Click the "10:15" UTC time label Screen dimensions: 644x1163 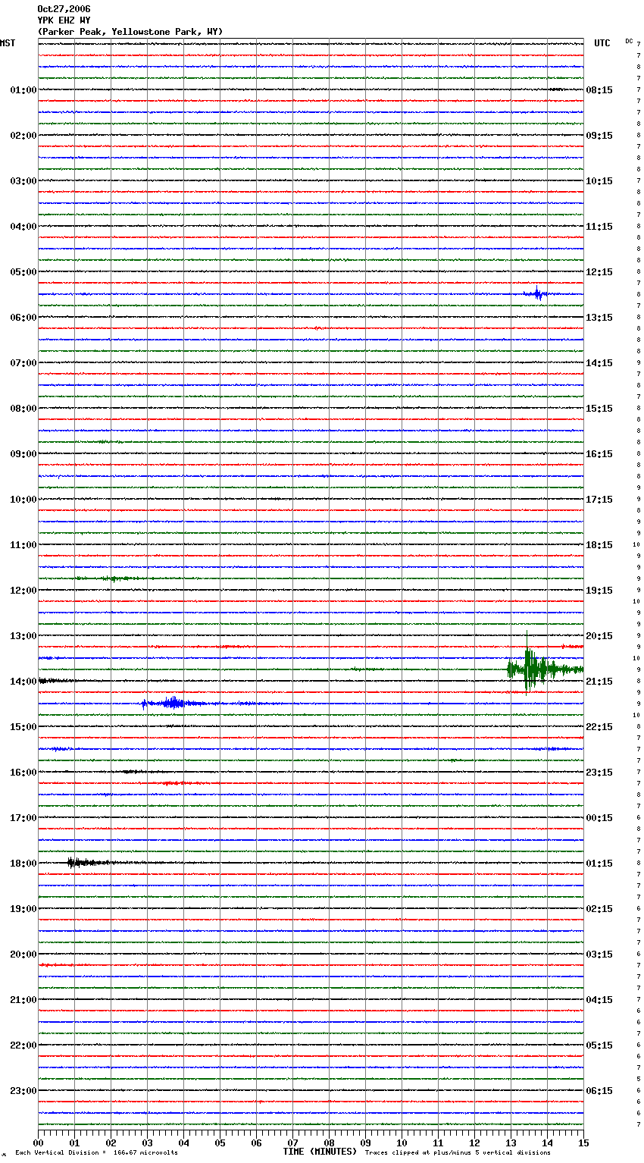coord(599,181)
